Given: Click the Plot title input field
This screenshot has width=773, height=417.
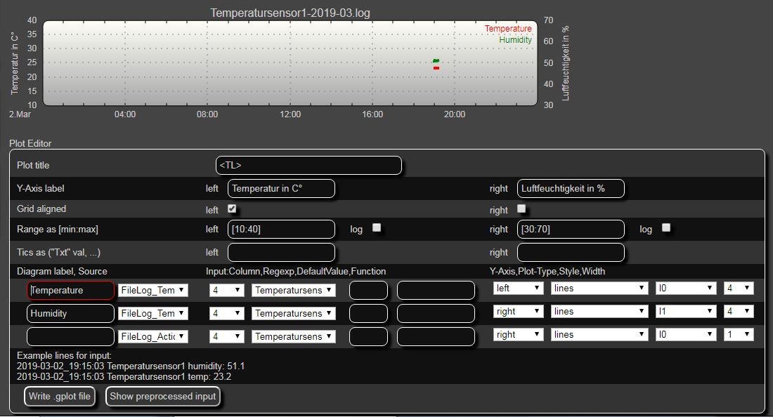Looking at the screenshot, I should click(308, 166).
